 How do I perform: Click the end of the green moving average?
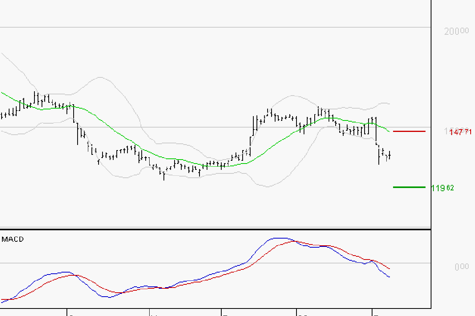(x=389, y=132)
